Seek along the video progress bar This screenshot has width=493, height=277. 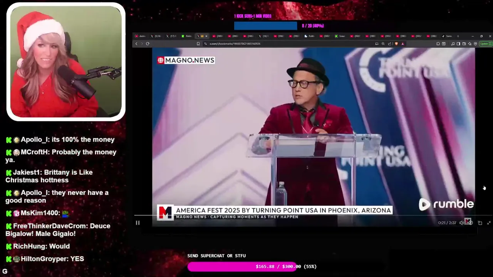tap(313, 216)
